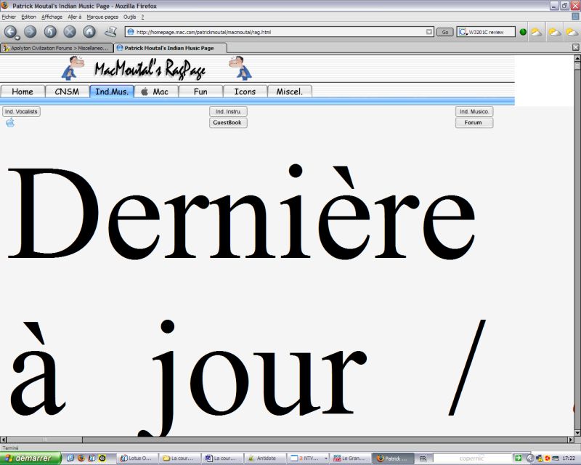Reload the page with the refresh icon
The height and width of the screenshot is (465, 581).
(x=50, y=32)
